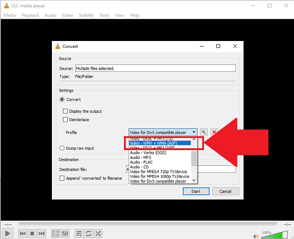The height and width of the screenshot is (239, 294).
Task: Minimize the Convert dialog
Action: [x=202, y=46]
